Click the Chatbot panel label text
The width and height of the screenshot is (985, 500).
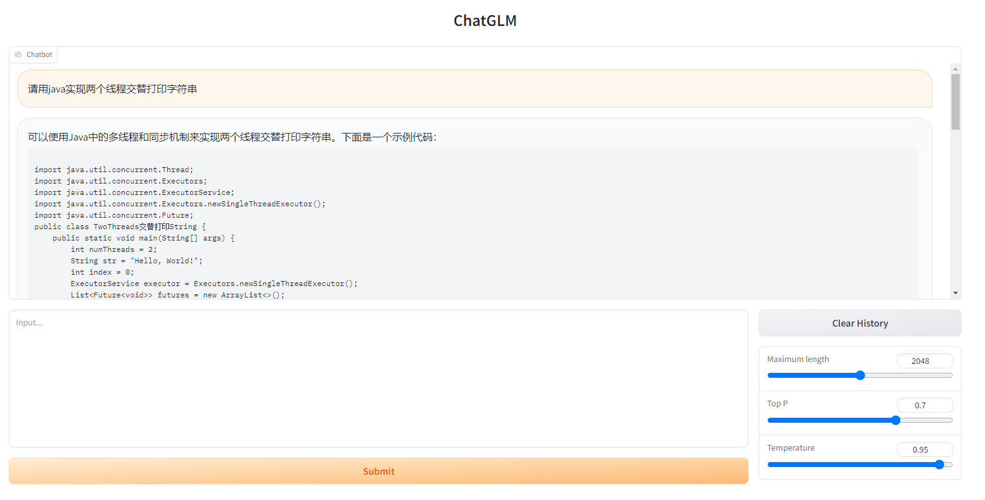click(x=39, y=55)
